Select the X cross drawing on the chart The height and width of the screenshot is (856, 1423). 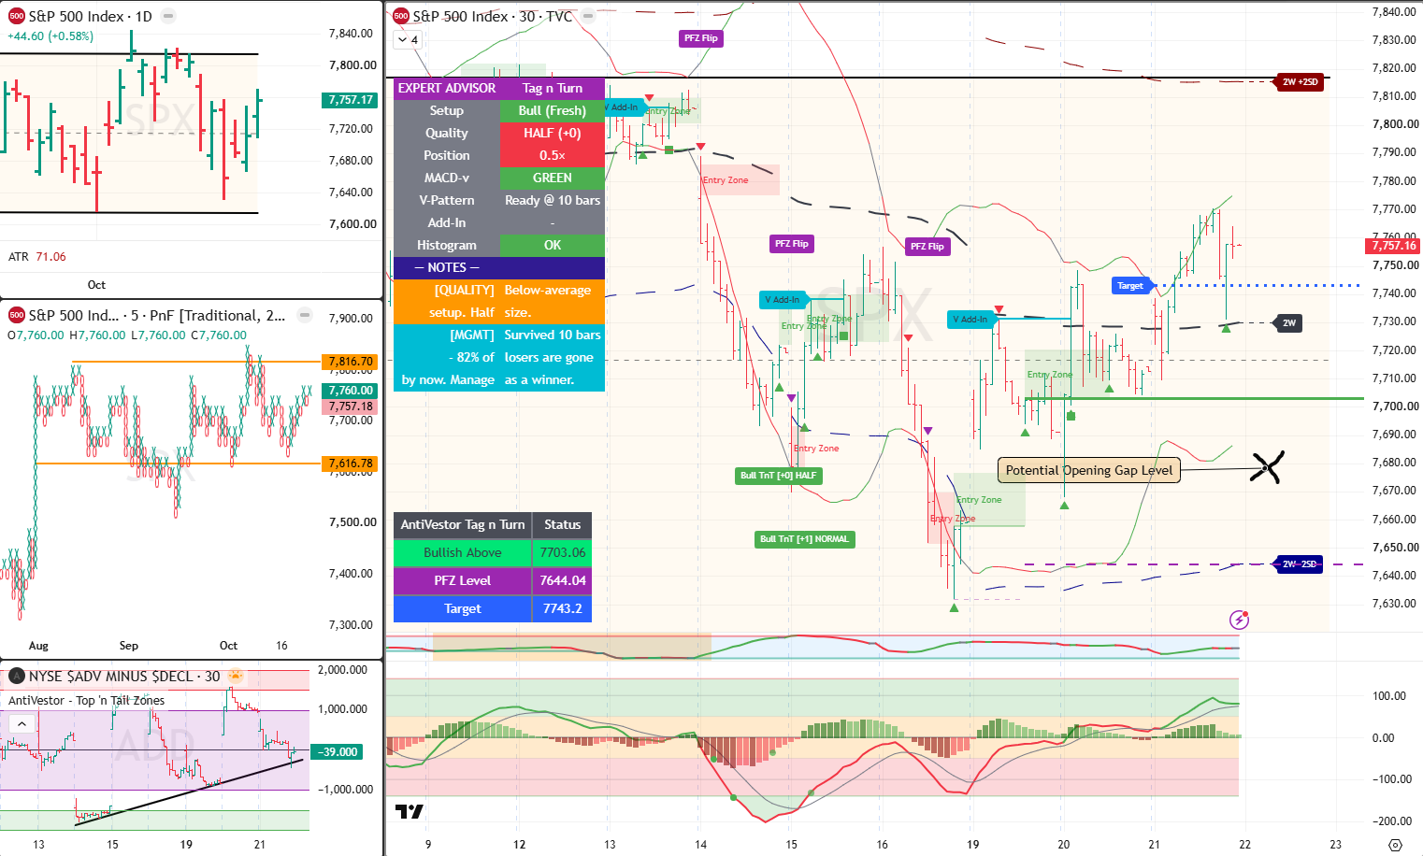(x=1267, y=467)
